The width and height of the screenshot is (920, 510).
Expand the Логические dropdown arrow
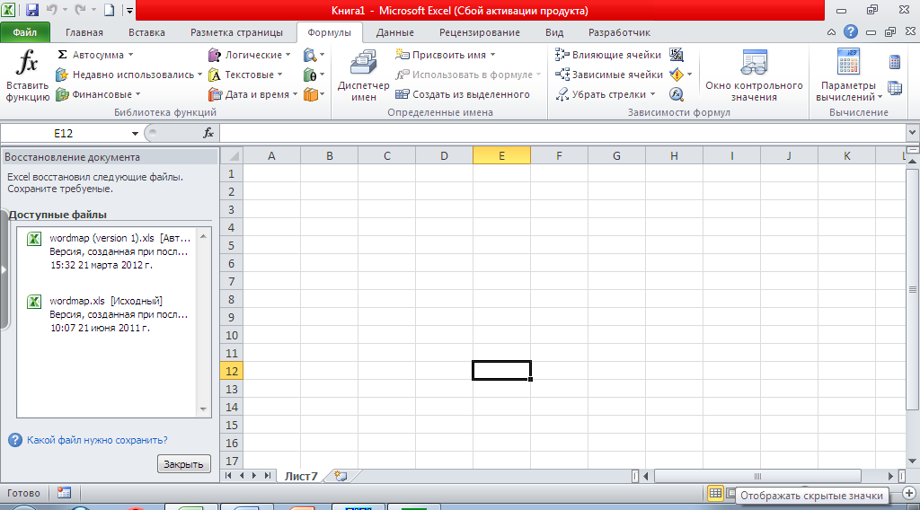coord(288,55)
